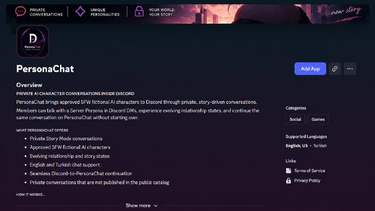Click 'Approved SFW fictional AI characters' bullet
Screen dimensions: 375x211
(x=70, y=147)
